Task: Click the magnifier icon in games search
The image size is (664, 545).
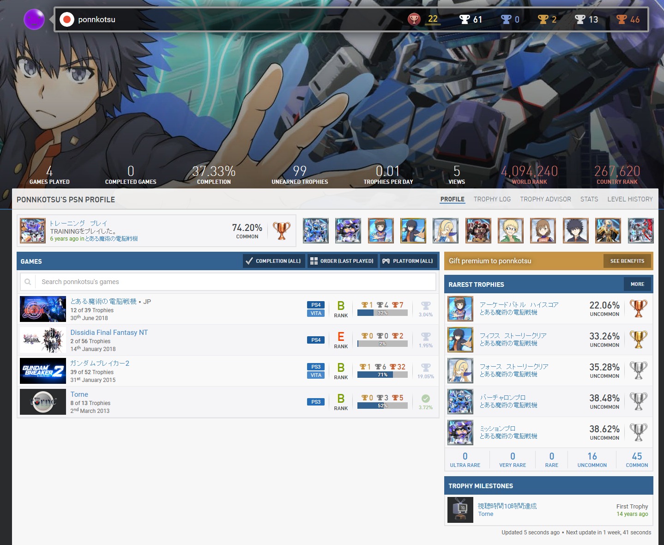Action: 28,282
